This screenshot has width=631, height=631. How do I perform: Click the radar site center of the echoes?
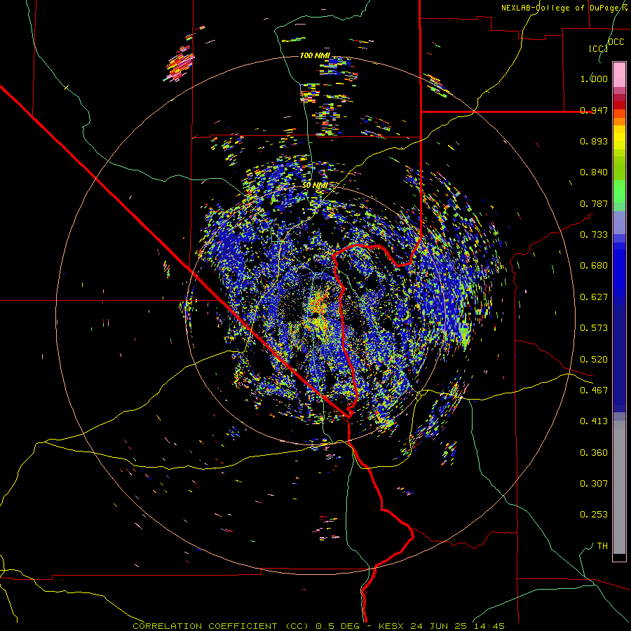pyautogui.click(x=317, y=313)
